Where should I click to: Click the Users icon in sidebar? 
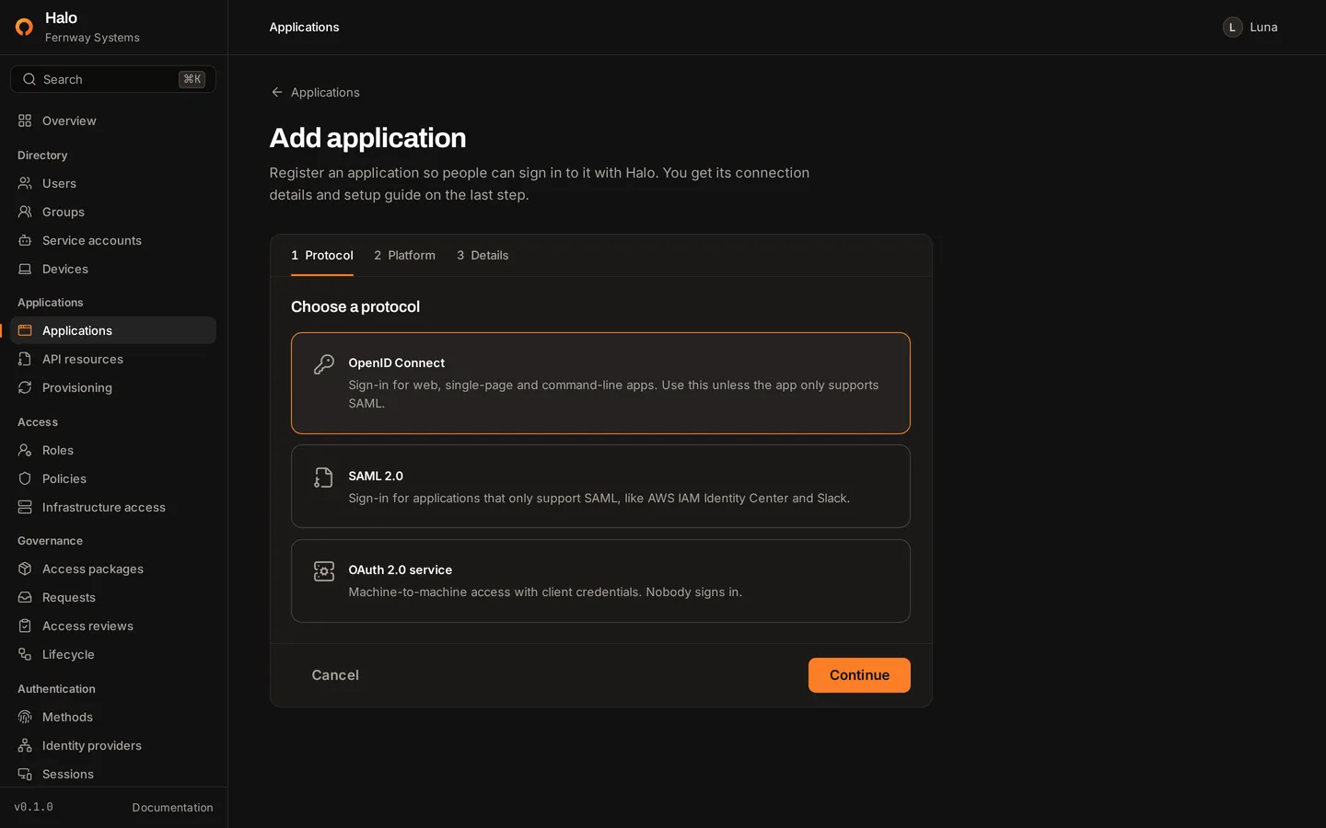coord(25,183)
